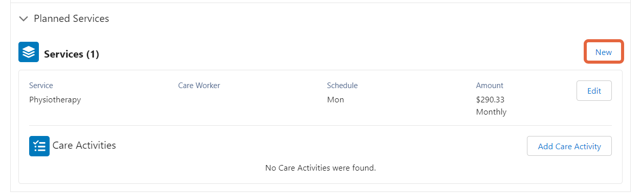Click the Planned Services section heading
The height and width of the screenshot is (193, 641).
[71, 18]
